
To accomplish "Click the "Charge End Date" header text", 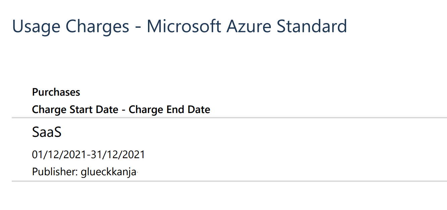I will (x=169, y=109).
